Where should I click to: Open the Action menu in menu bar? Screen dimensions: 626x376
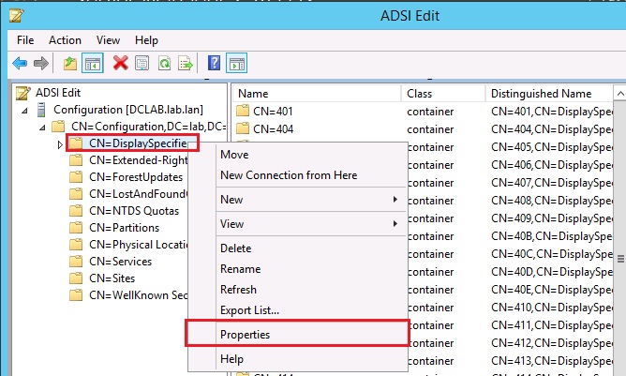pos(65,40)
